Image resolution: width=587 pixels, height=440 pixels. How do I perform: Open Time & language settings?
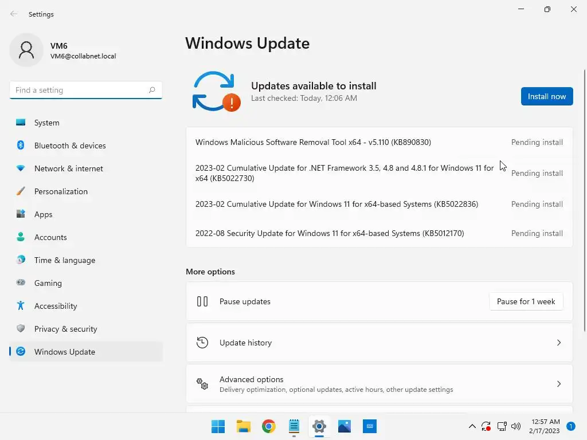tap(86, 260)
